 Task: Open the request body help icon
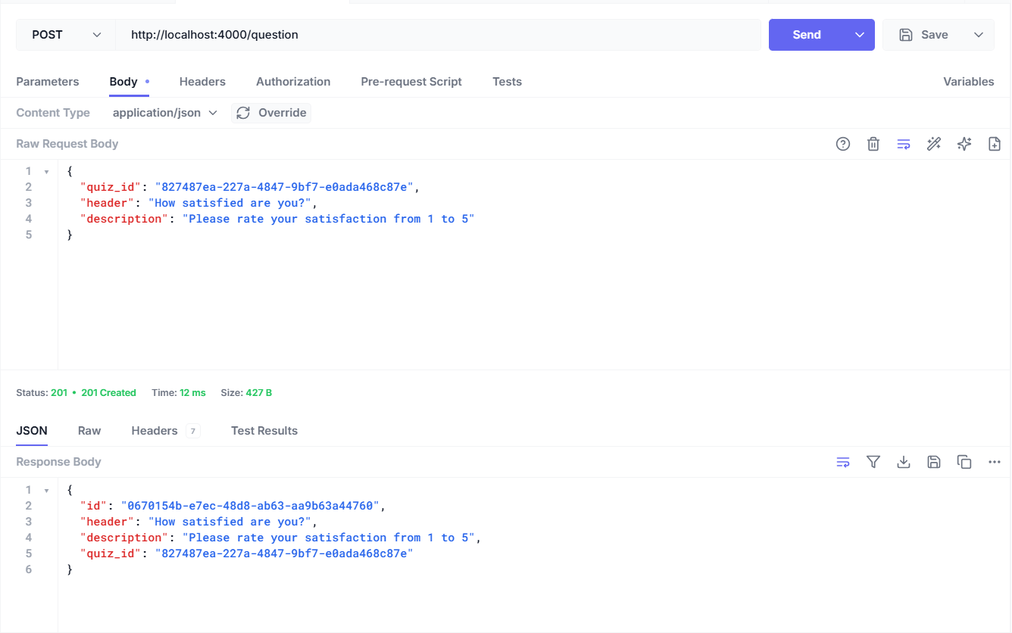pyautogui.click(x=843, y=144)
